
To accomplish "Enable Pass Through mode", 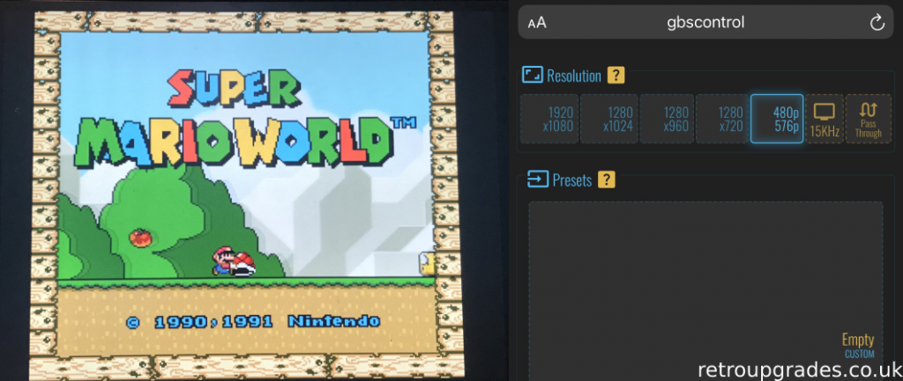I will pyautogui.click(x=868, y=119).
